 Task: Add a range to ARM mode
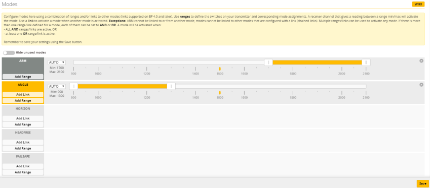(23, 77)
